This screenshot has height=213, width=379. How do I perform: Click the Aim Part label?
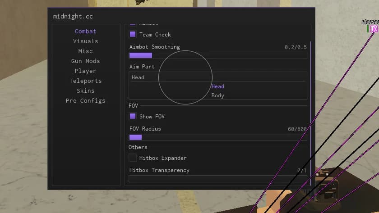click(142, 67)
